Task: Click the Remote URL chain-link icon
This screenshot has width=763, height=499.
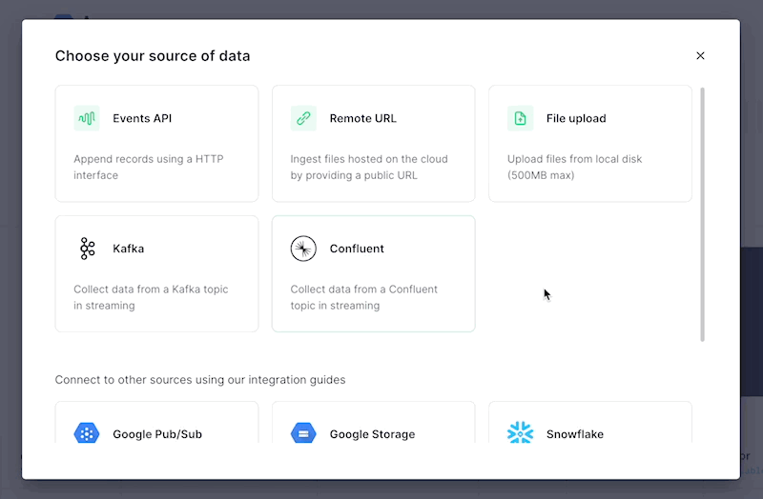Action: tap(303, 118)
